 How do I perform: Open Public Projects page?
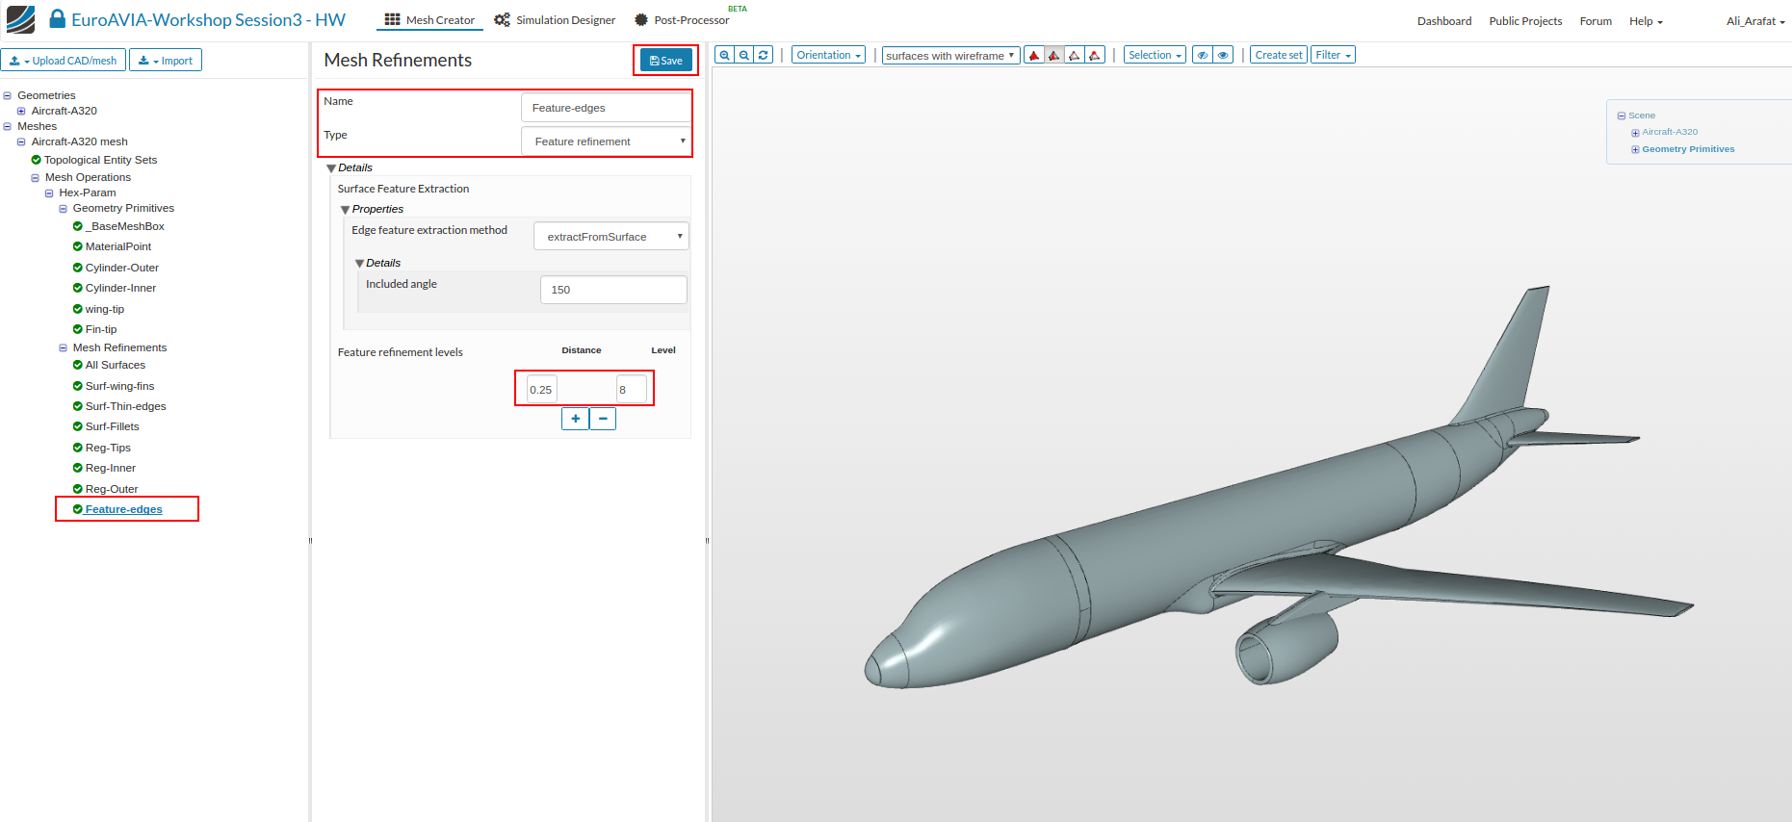(x=1525, y=21)
